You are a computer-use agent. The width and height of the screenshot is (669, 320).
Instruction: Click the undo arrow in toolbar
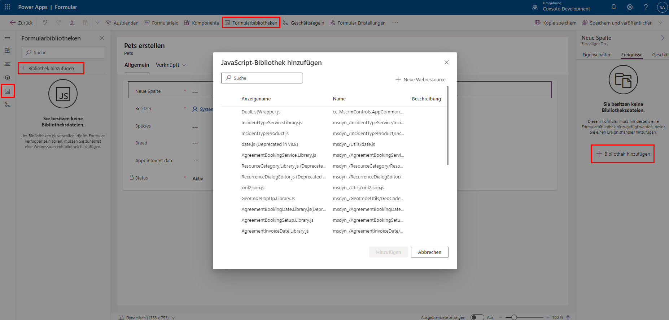point(45,22)
